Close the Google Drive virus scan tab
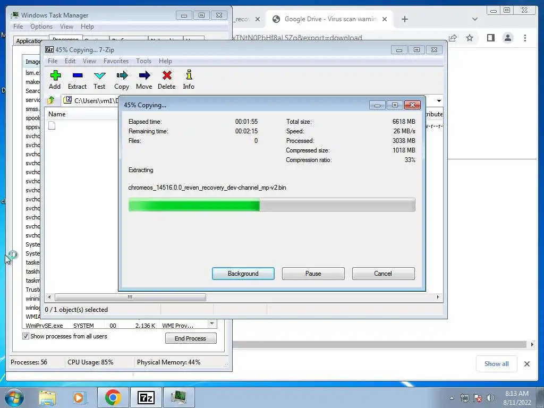 click(x=385, y=19)
